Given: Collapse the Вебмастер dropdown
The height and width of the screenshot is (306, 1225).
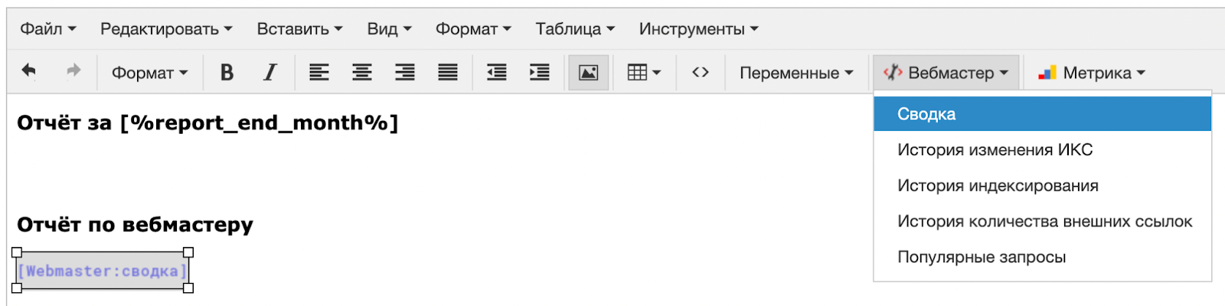Looking at the screenshot, I should tap(946, 73).
